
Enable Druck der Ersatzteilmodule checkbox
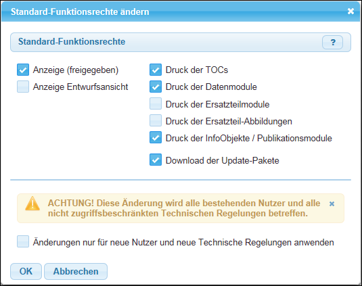point(156,103)
